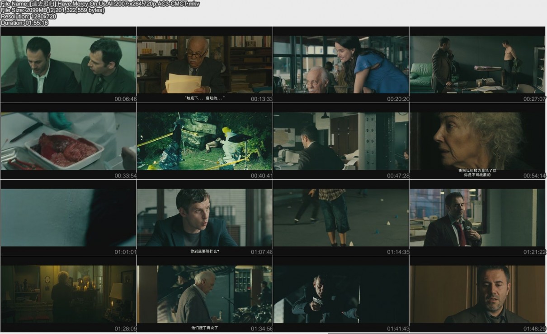Click the subtitle text in the 01:34:56 frame
Viewport: 547px width, 334px height.
click(x=205, y=327)
